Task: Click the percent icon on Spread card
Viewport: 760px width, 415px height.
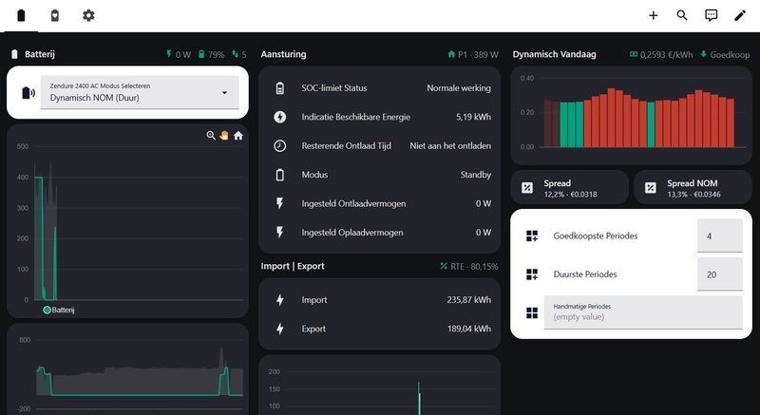Action: click(527, 187)
